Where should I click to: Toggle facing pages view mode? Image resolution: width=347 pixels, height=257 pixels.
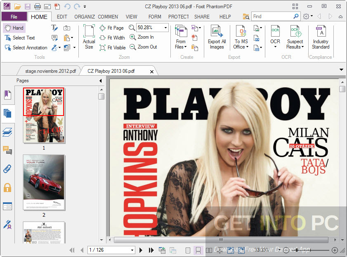pyautogui.click(x=209, y=250)
